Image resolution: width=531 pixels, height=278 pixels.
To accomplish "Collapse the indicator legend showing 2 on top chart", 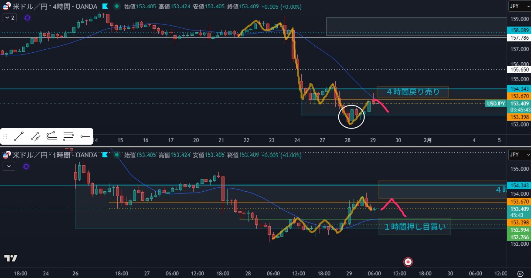I will pyautogui.click(x=10, y=18).
